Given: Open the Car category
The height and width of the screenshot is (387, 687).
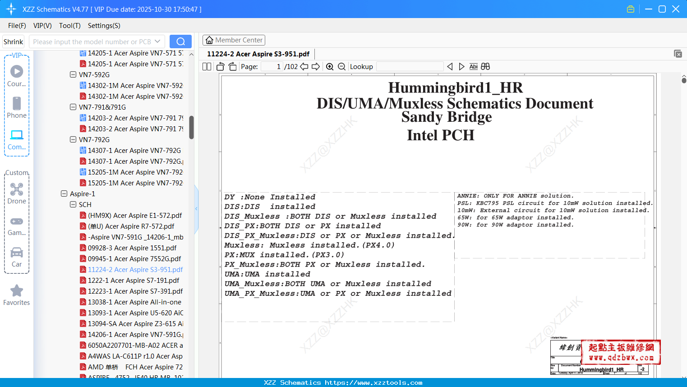Looking at the screenshot, I should tap(17, 257).
